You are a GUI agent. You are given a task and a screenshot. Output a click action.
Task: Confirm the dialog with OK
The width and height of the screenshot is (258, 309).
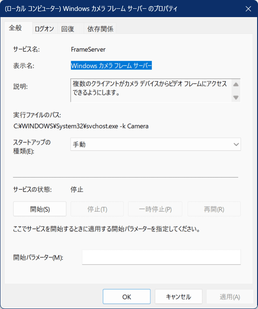pyautogui.click(x=127, y=297)
